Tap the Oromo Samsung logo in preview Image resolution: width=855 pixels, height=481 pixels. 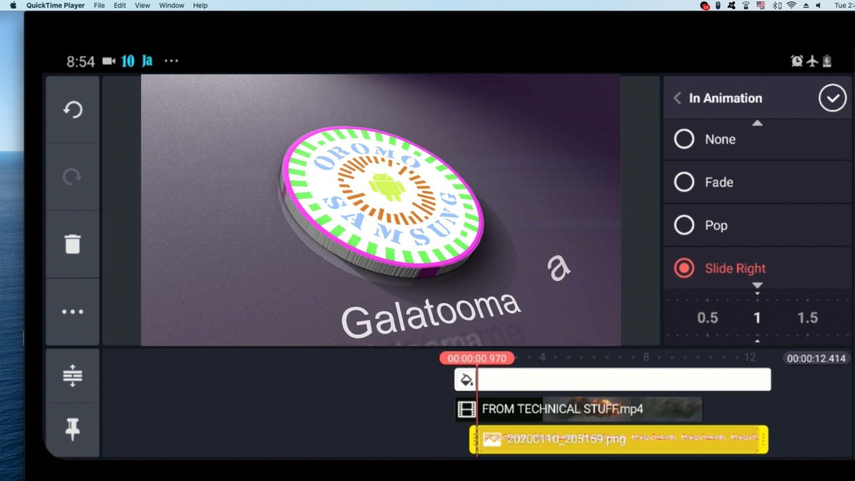[382, 202]
